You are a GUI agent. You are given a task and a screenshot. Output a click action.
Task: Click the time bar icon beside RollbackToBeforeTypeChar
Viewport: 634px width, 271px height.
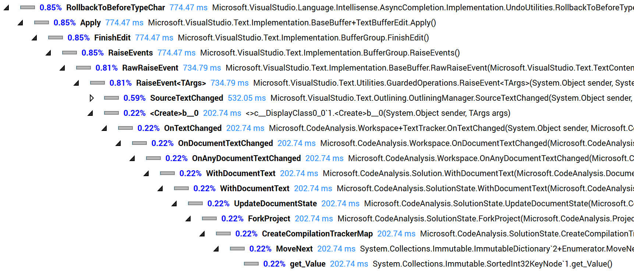pos(27,7)
